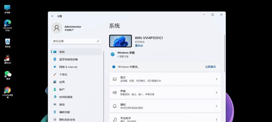Click the main panel vertical scrollbar
Viewport: 272px width, 122px height.
click(225, 53)
